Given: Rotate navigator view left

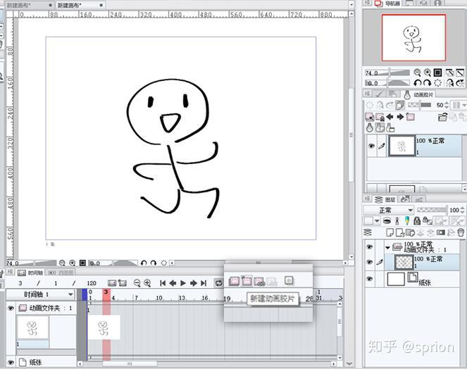Looking at the screenshot, I should 417,83.
